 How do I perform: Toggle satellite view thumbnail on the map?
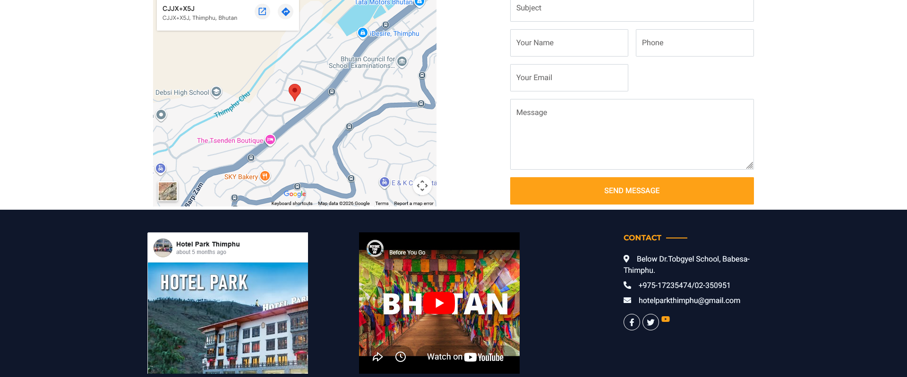[168, 191]
